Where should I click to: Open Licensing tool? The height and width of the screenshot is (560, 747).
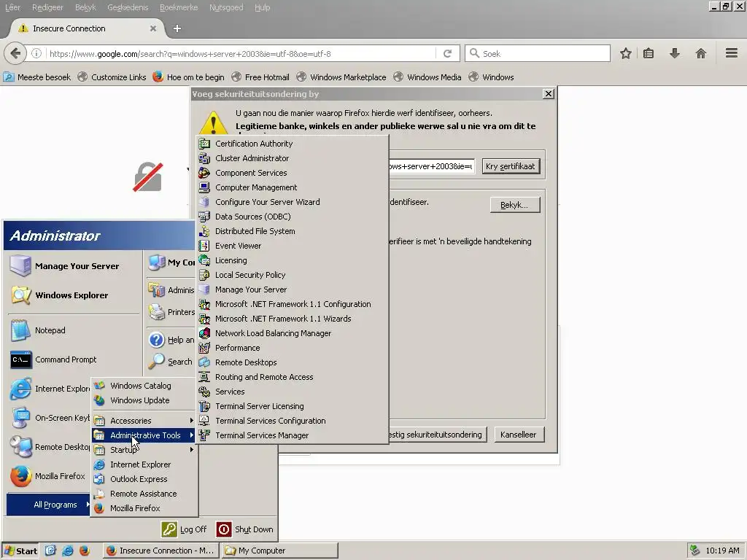[x=293, y=260]
